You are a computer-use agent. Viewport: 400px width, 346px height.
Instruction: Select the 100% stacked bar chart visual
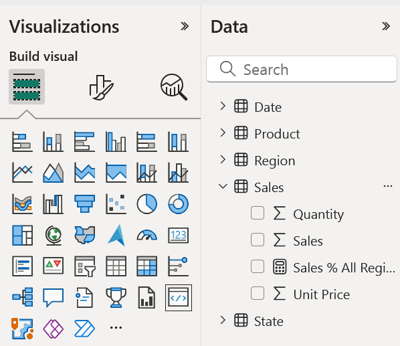pos(147,142)
